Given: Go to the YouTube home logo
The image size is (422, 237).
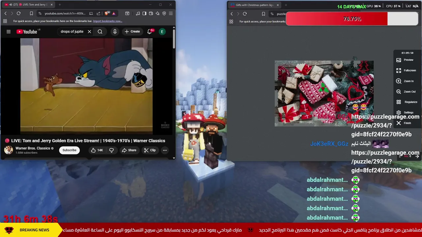Looking at the screenshot, I should (x=27, y=32).
